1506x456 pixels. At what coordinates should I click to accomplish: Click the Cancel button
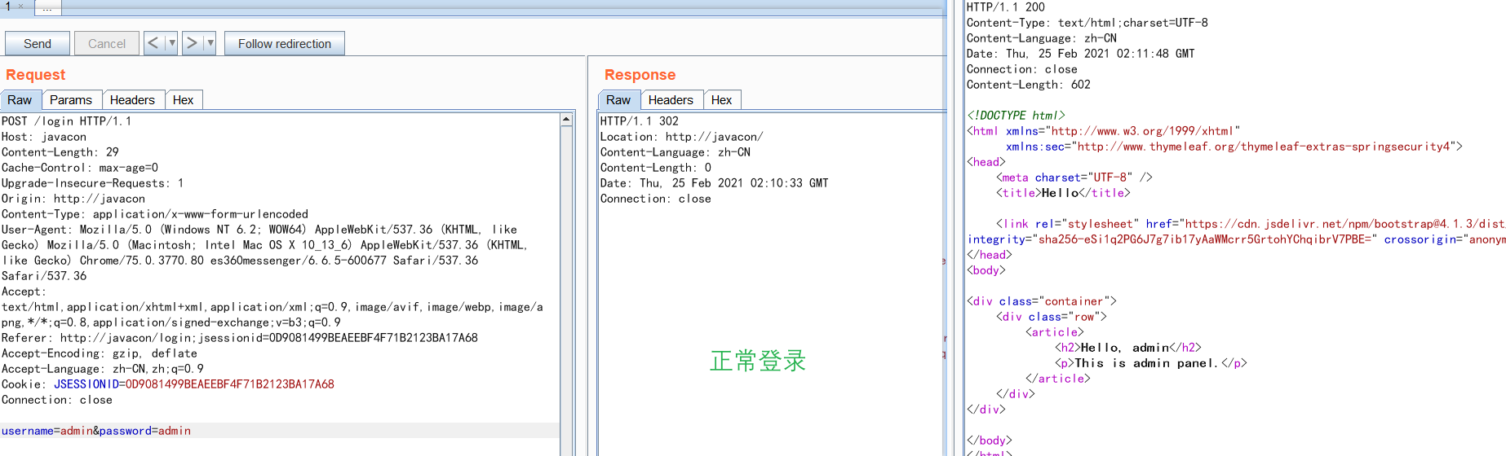(x=107, y=44)
